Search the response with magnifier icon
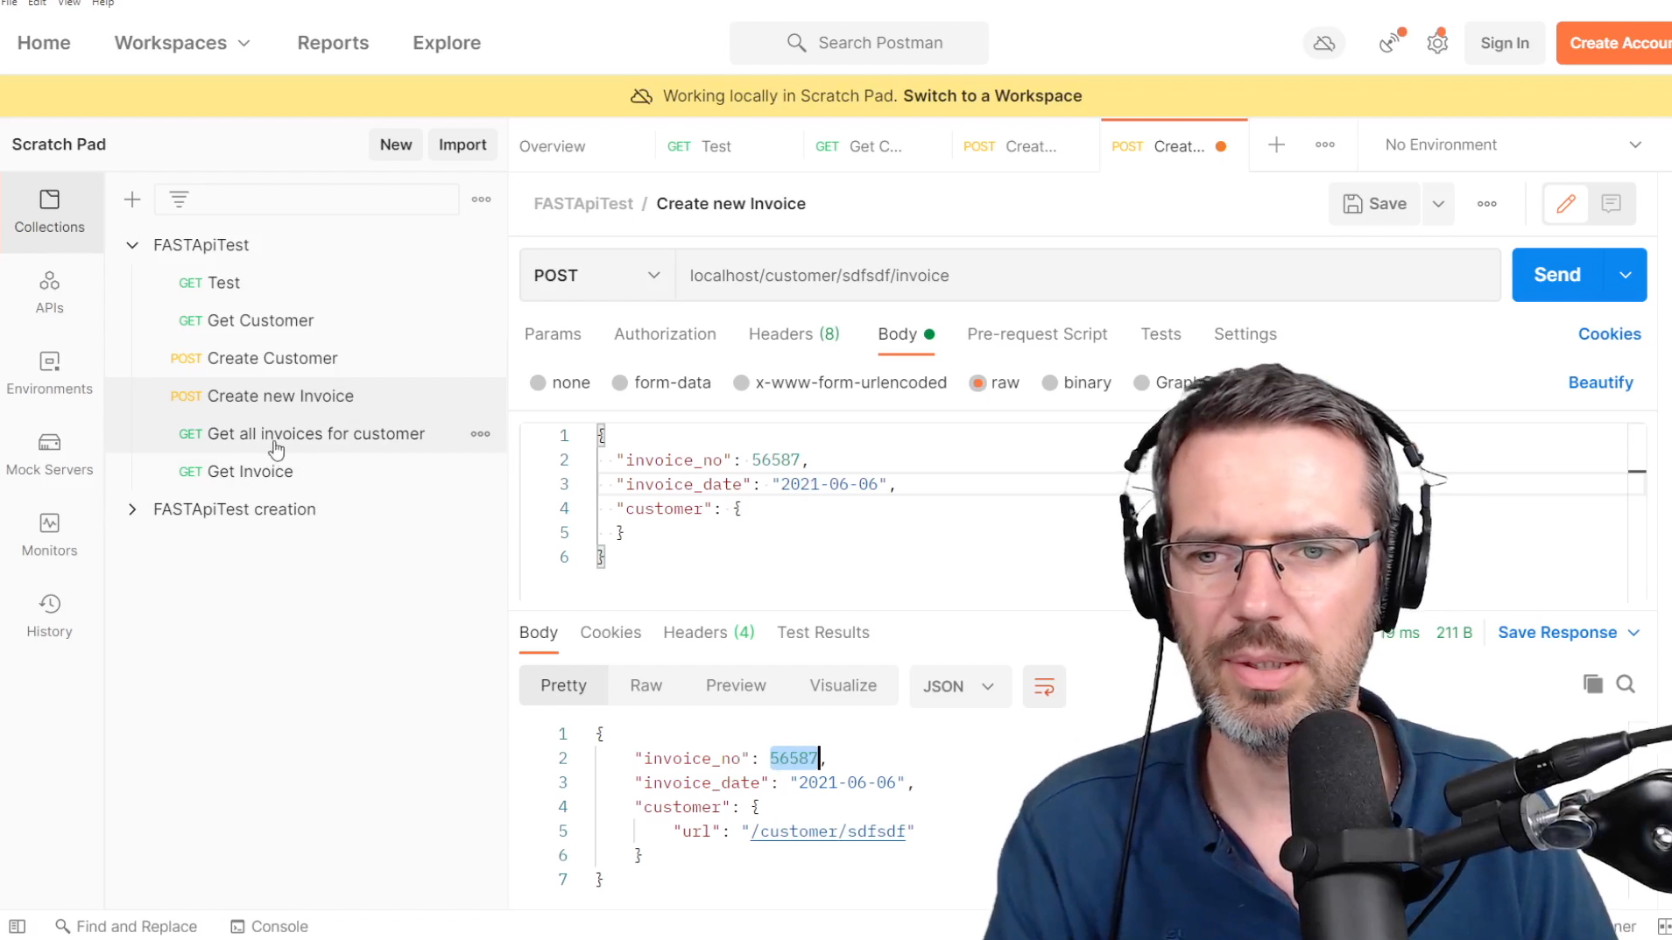Screen dimensions: 1672x940 [x=1626, y=684]
